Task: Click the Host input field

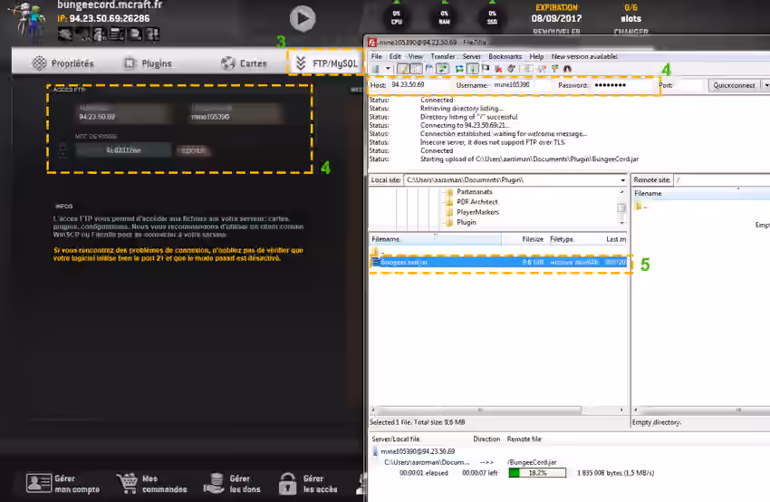Action: click(419, 85)
